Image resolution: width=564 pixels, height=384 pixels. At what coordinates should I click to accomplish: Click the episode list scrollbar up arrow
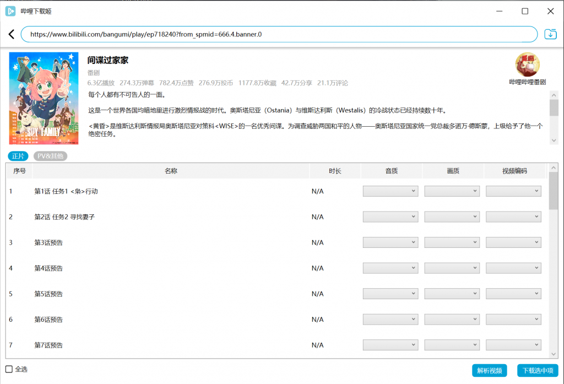pyautogui.click(x=554, y=167)
